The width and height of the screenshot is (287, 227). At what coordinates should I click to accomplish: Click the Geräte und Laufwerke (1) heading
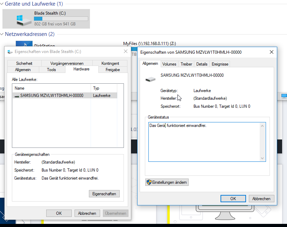pos(34,4)
